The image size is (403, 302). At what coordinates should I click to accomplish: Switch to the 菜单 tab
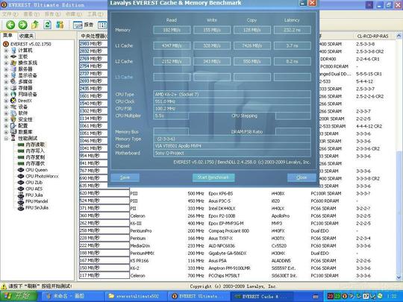coord(8,36)
